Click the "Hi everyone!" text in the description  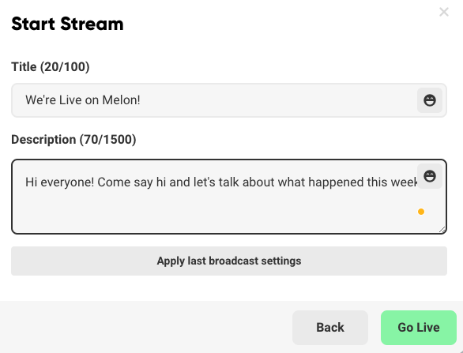tap(59, 182)
